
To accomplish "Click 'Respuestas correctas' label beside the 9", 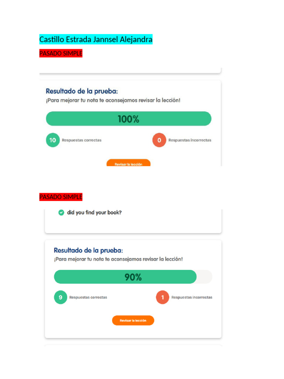I will click(88, 297).
